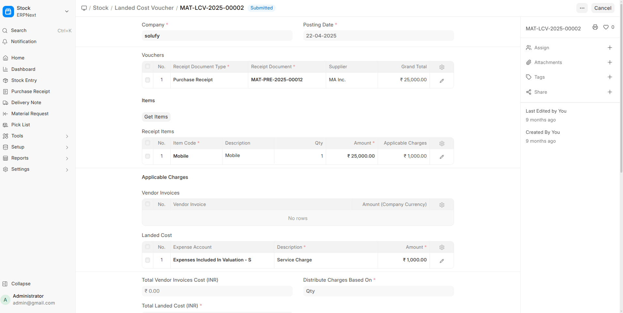Open the three-dot more options menu

coord(582,8)
